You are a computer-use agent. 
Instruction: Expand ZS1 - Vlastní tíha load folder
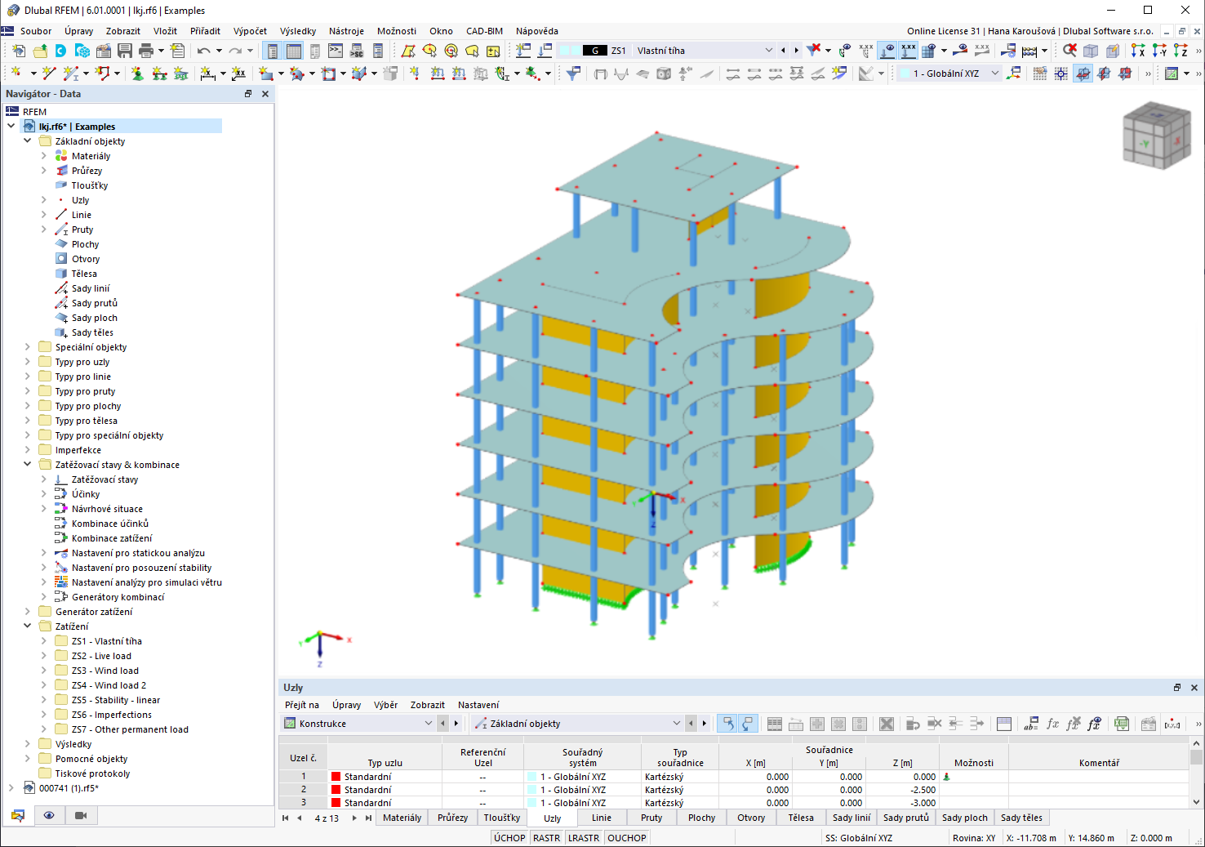[44, 641]
